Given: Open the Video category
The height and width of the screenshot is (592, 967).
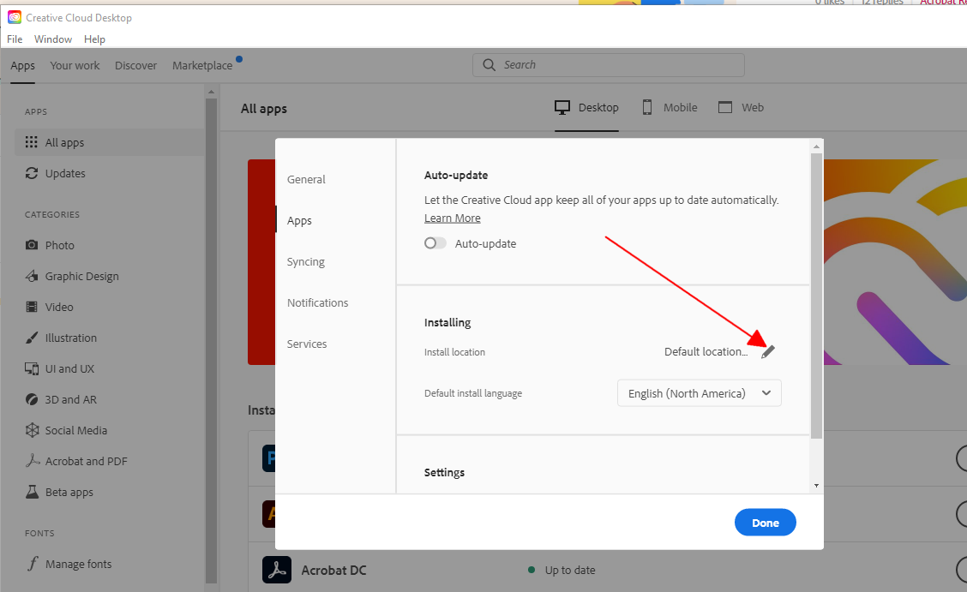Looking at the screenshot, I should pos(58,306).
